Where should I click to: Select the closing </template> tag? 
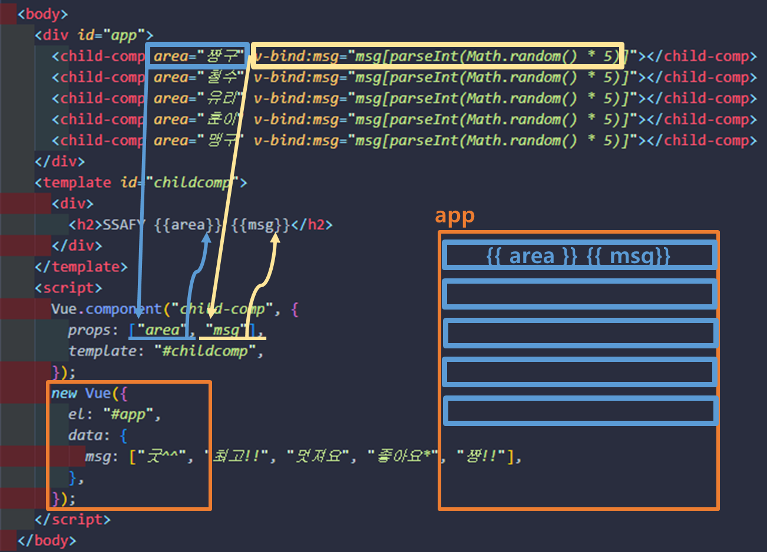click(82, 266)
